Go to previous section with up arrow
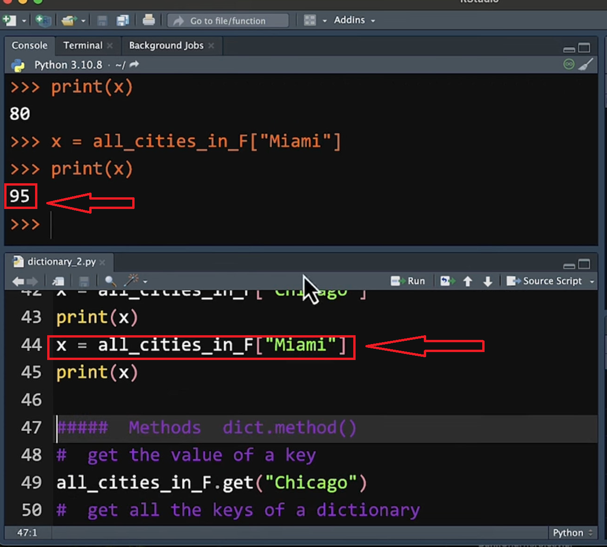607x547 pixels. [x=467, y=281]
